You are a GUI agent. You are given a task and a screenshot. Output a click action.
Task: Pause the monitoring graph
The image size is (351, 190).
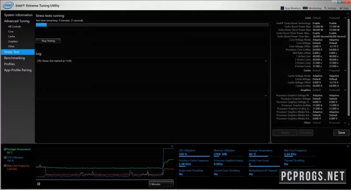tap(39, 184)
